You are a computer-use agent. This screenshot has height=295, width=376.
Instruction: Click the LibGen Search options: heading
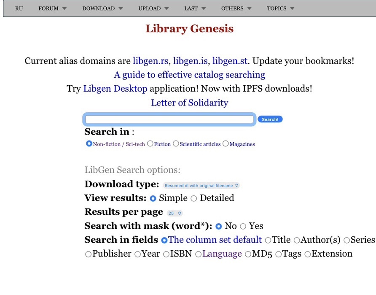click(x=132, y=170)
